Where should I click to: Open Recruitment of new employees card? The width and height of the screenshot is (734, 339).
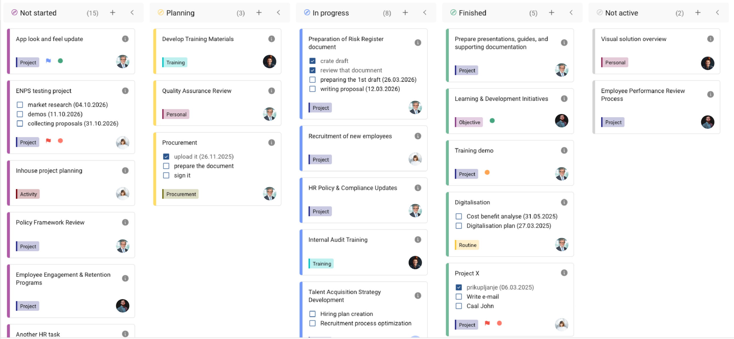[x=350, y=136]
